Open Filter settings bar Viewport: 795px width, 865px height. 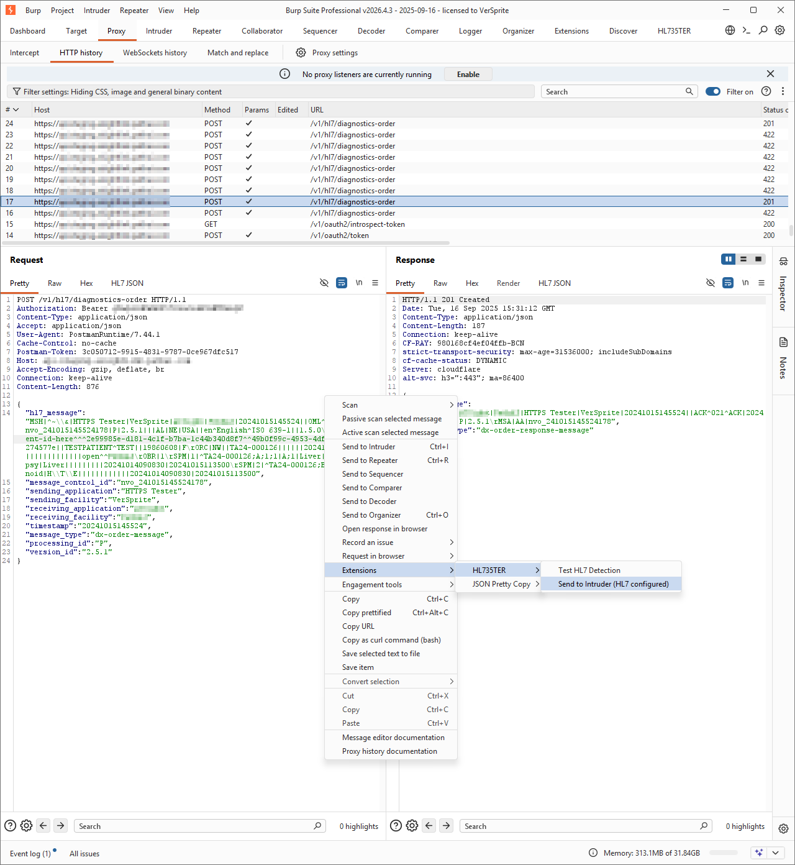(x=271, y=91)
